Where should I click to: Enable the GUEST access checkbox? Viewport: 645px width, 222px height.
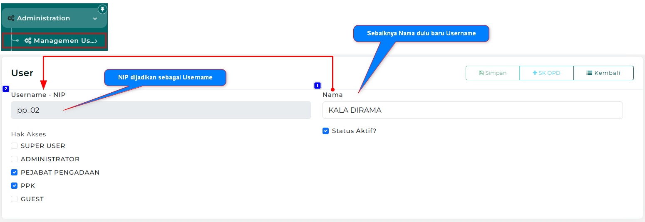[14, 199]
